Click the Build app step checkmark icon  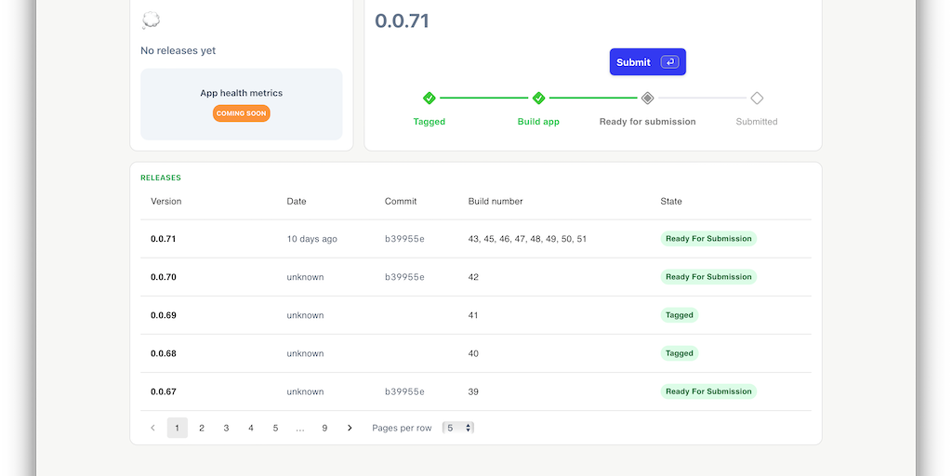point(538,98)
